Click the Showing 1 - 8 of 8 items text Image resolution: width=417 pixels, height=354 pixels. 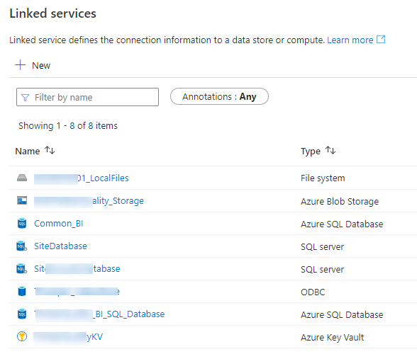[68, 125]
